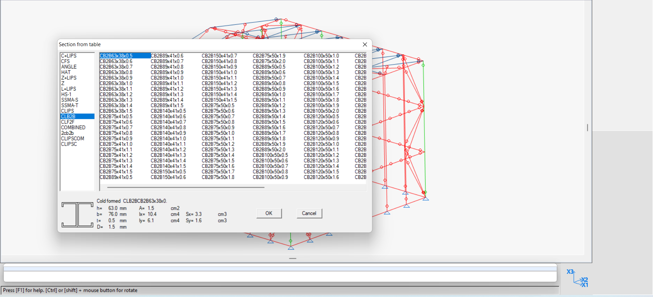Confirm section choice with OK button
Image resolution: width=653 pixels, height=297 pixels.
[269, 213]
